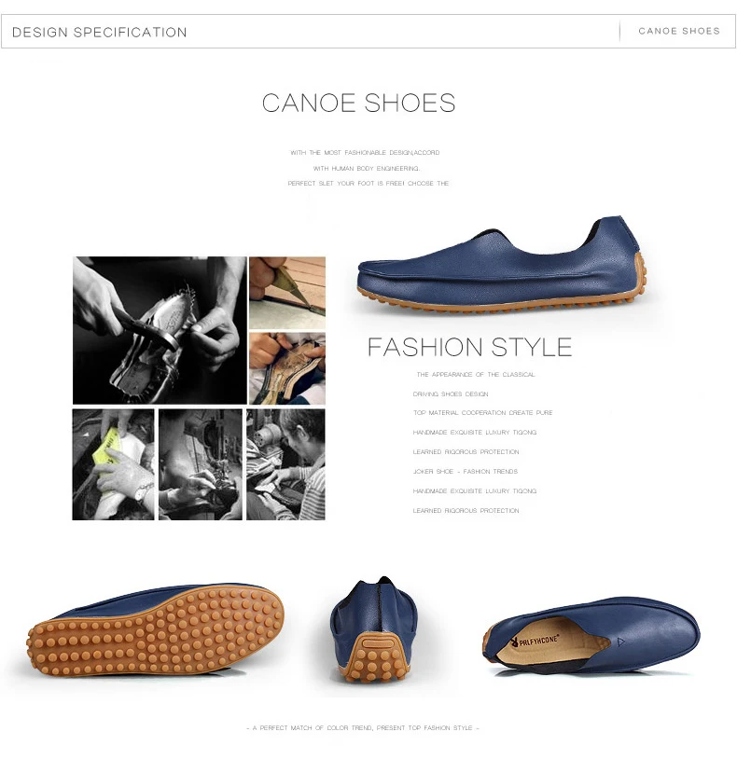
Task: Click the DESIGN SPECIFICATION header text
Action: tap(100, 33)
